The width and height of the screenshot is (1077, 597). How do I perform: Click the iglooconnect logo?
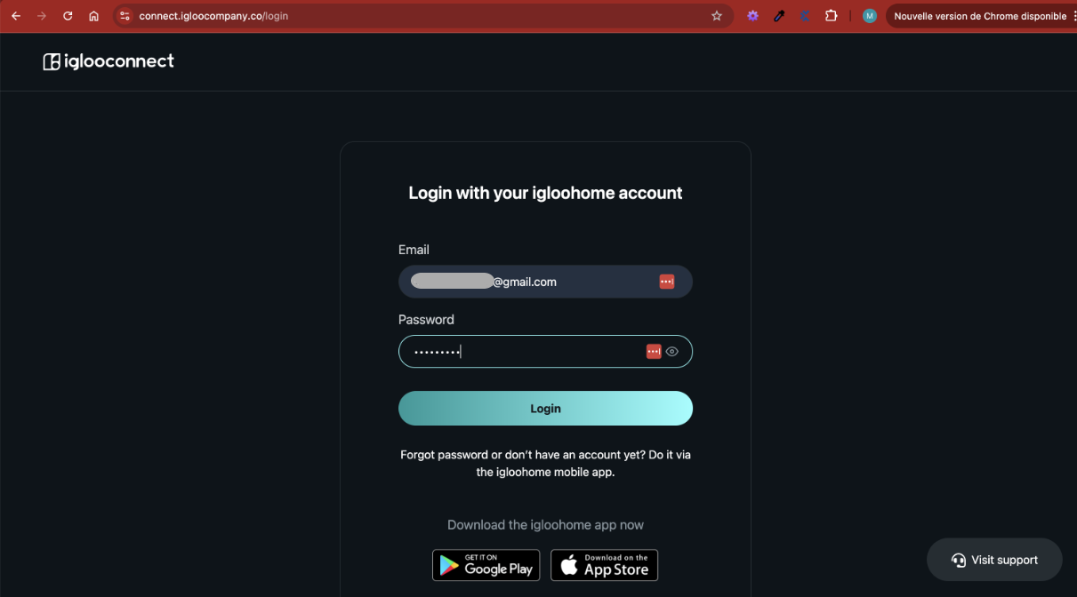(x=109, y=61)
